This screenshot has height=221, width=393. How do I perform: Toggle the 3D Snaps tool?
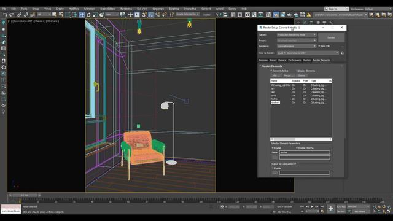[144, 15]
